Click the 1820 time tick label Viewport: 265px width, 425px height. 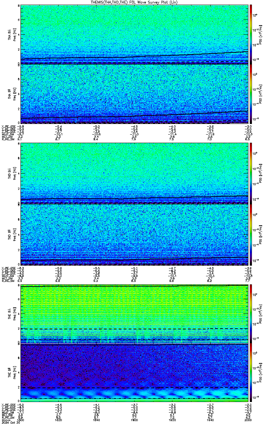tap(59, 420)
